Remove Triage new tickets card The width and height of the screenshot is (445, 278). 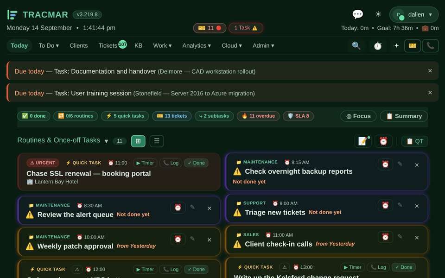point(417,206)
